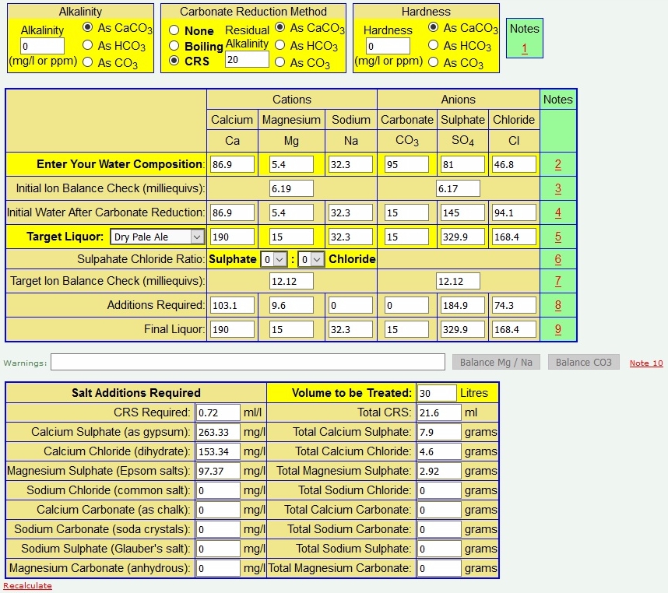Open note 2 for water composition
Viewport: 668px width, 593px height.
point(558,164)
